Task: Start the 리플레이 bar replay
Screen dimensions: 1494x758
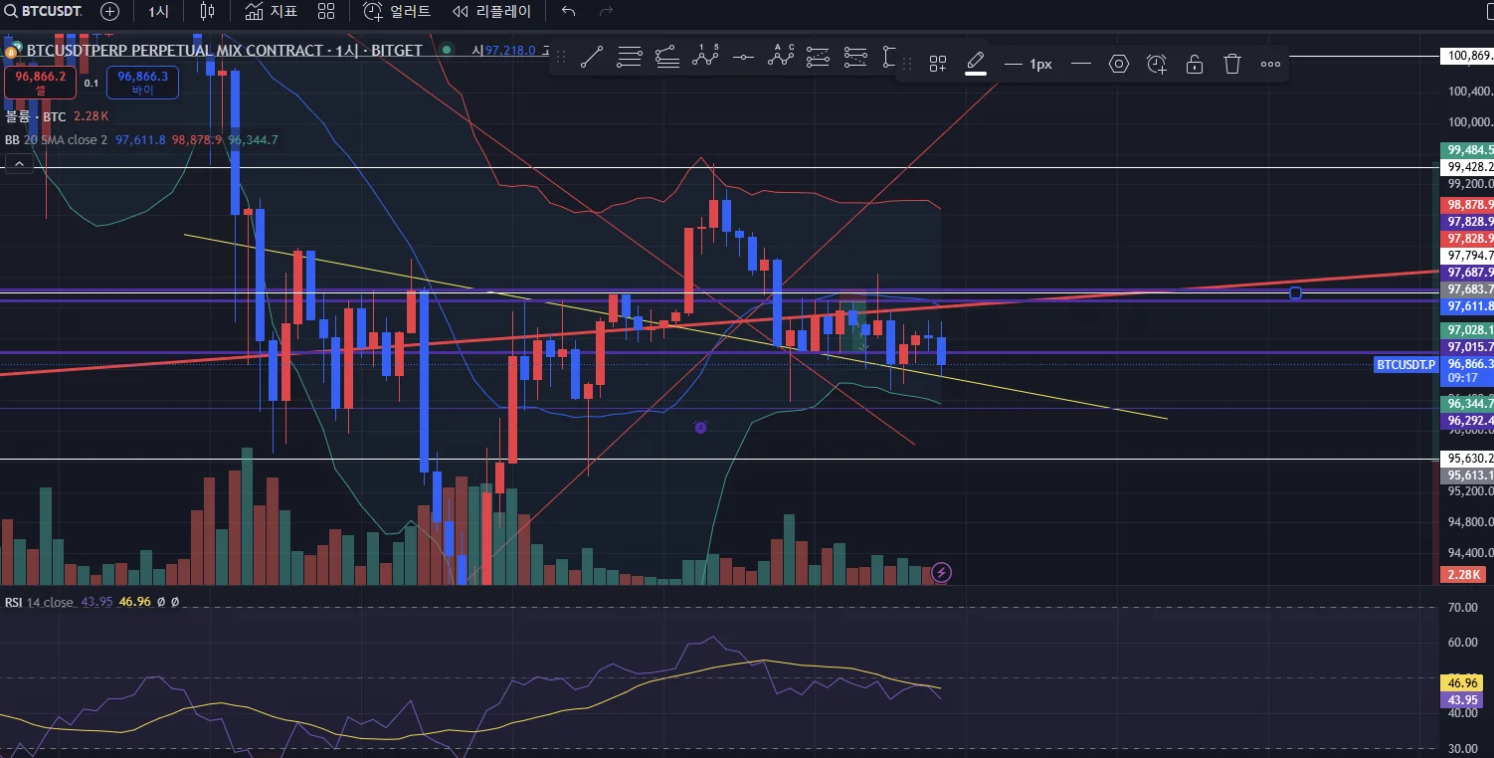Action: point(491,12)
